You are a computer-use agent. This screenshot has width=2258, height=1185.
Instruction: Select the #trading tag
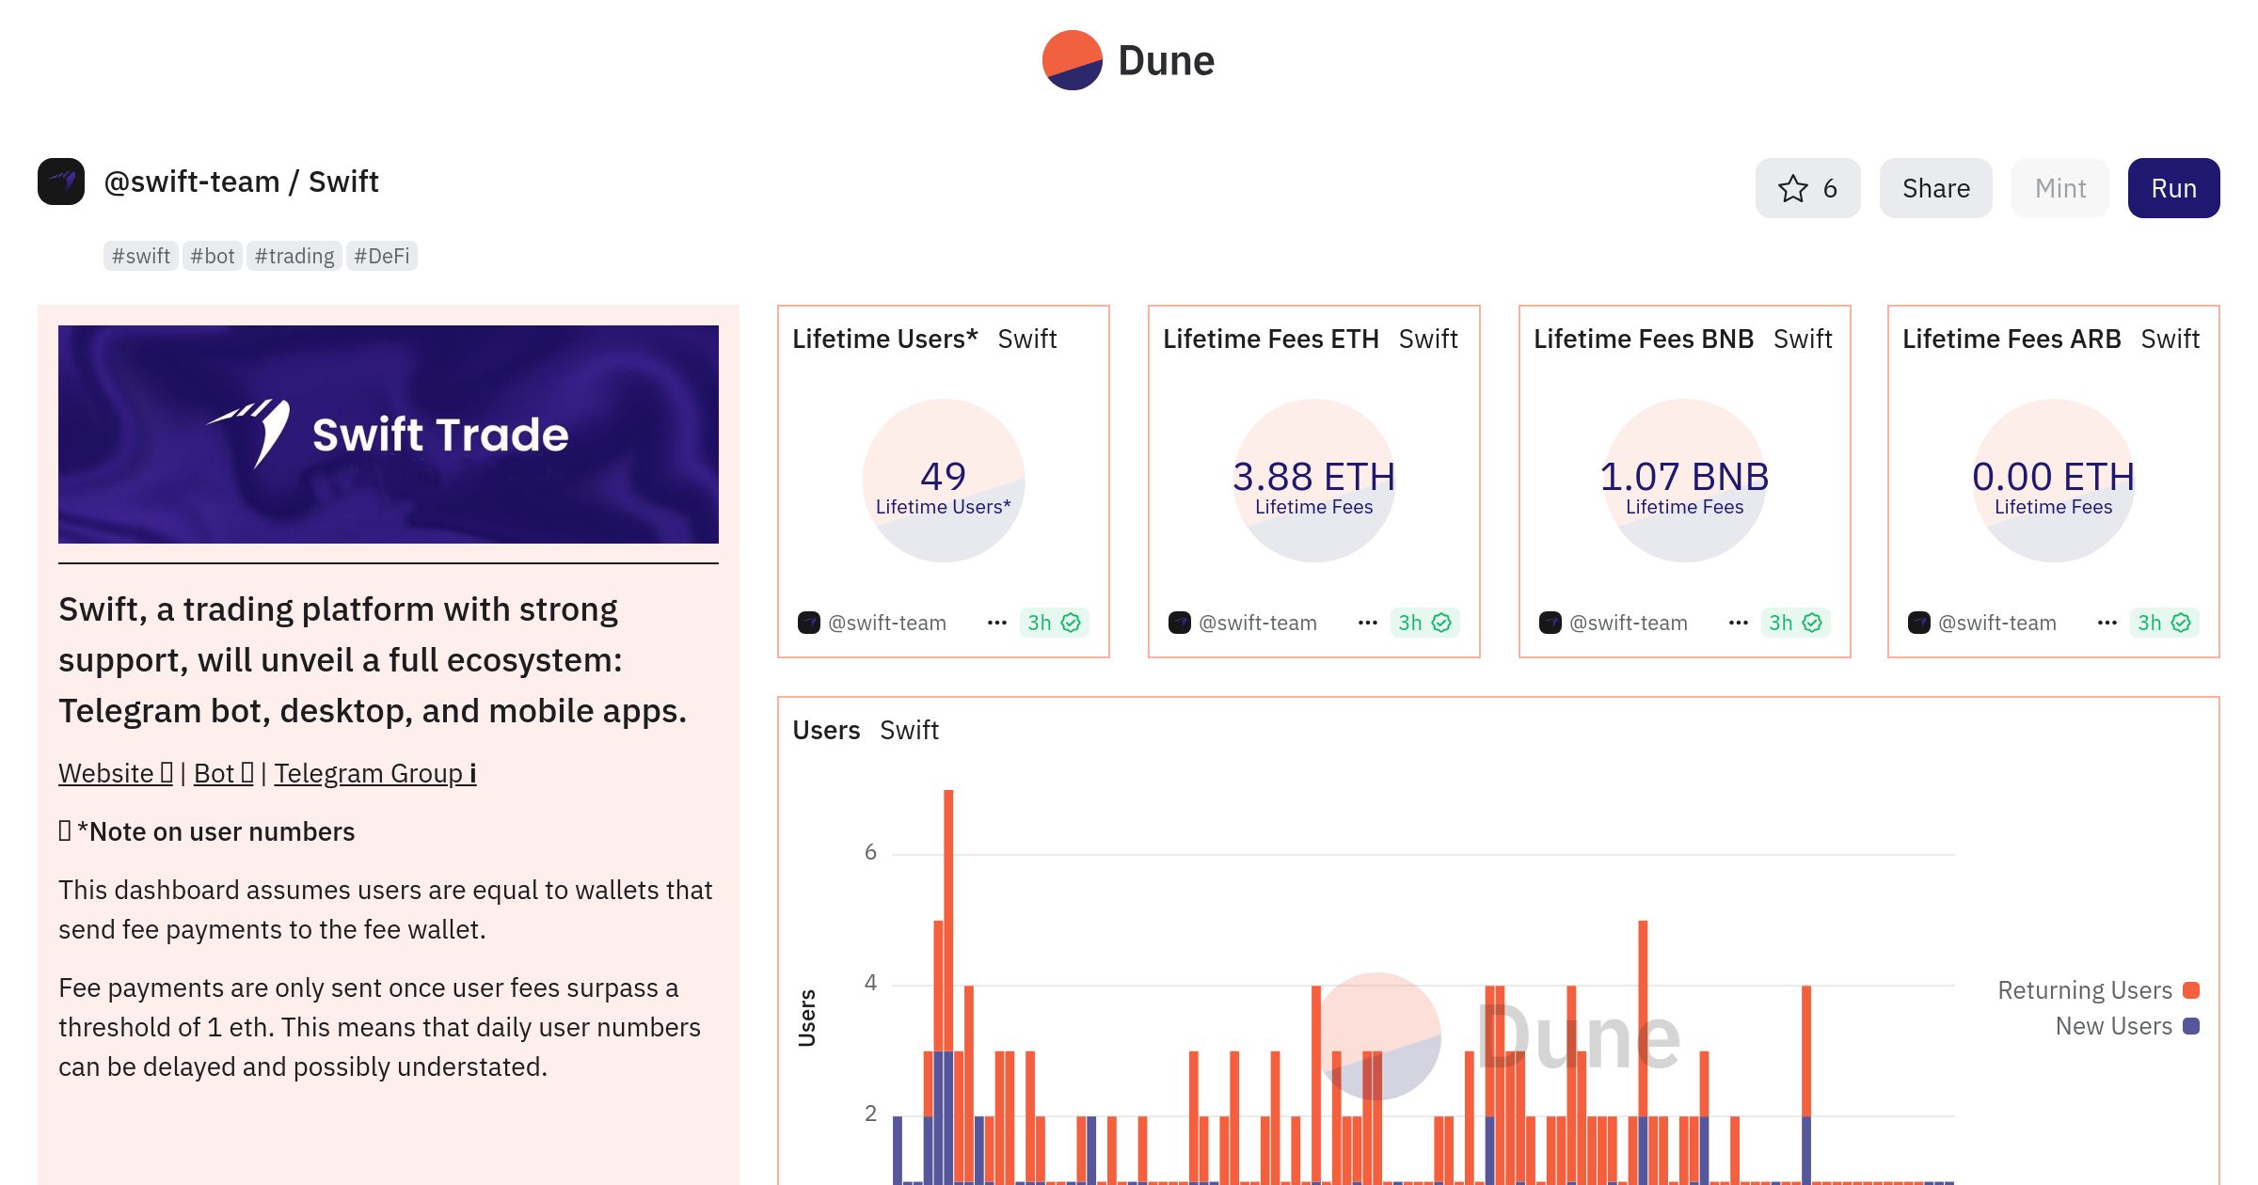[x=294, y=256]
